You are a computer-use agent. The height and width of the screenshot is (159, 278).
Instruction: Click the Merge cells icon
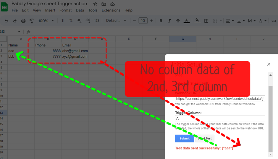pos(215,21)
